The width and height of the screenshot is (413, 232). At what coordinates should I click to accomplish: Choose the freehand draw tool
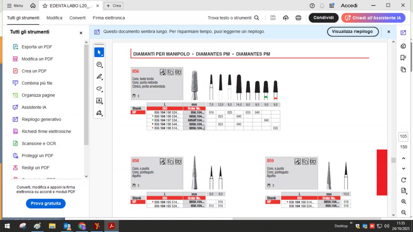[99, 89]
